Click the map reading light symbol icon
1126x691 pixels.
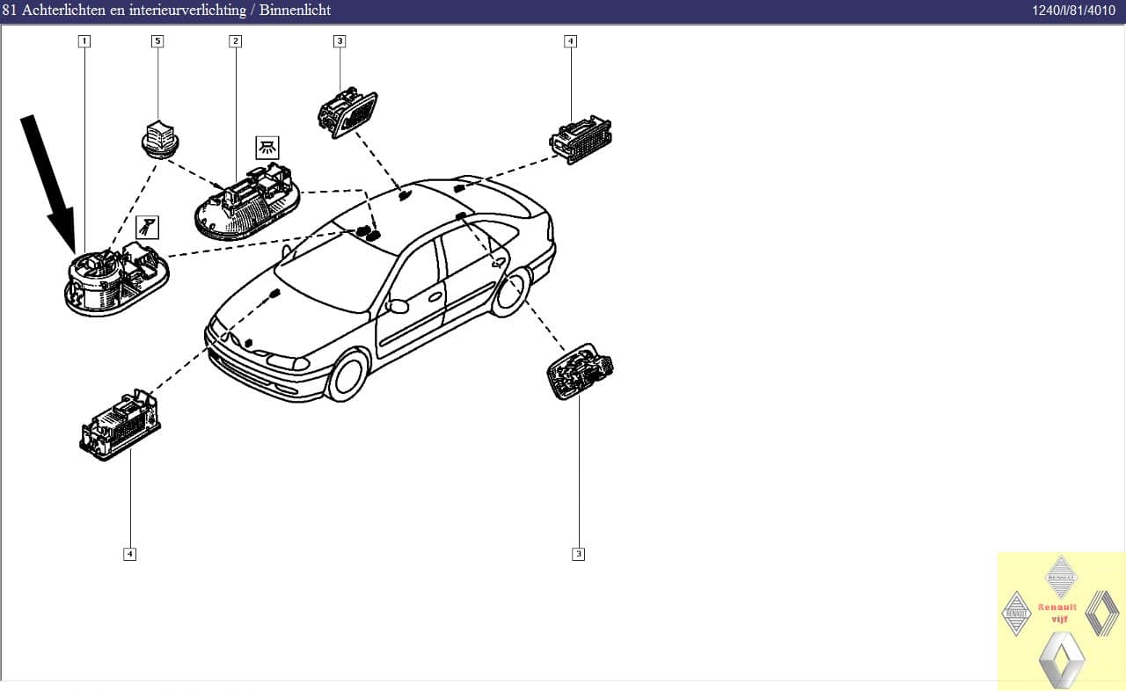(x=147, y=227)
